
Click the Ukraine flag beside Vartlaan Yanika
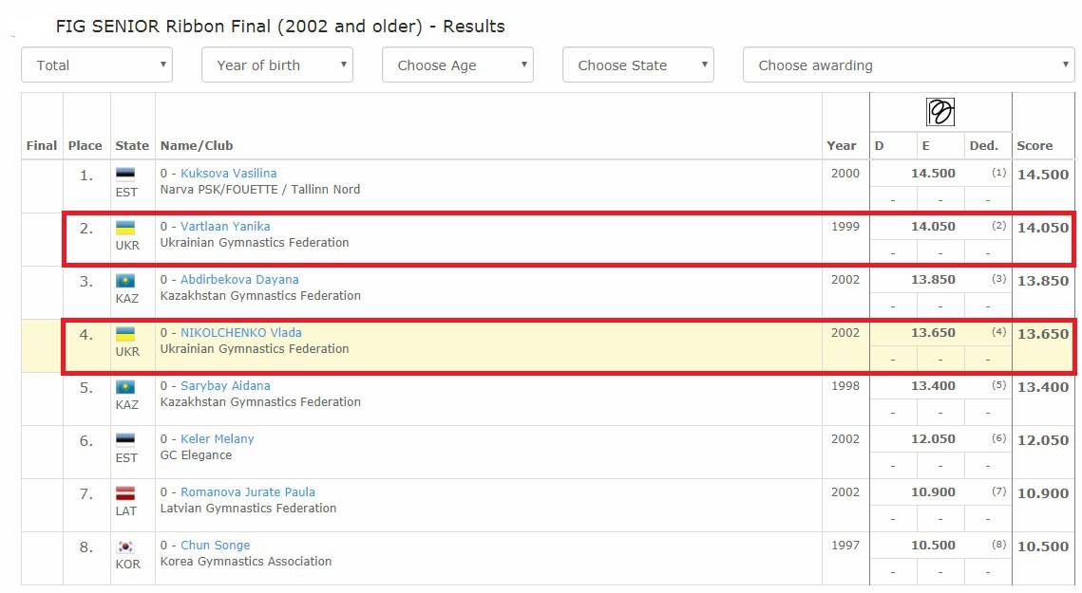coord(125,228)
